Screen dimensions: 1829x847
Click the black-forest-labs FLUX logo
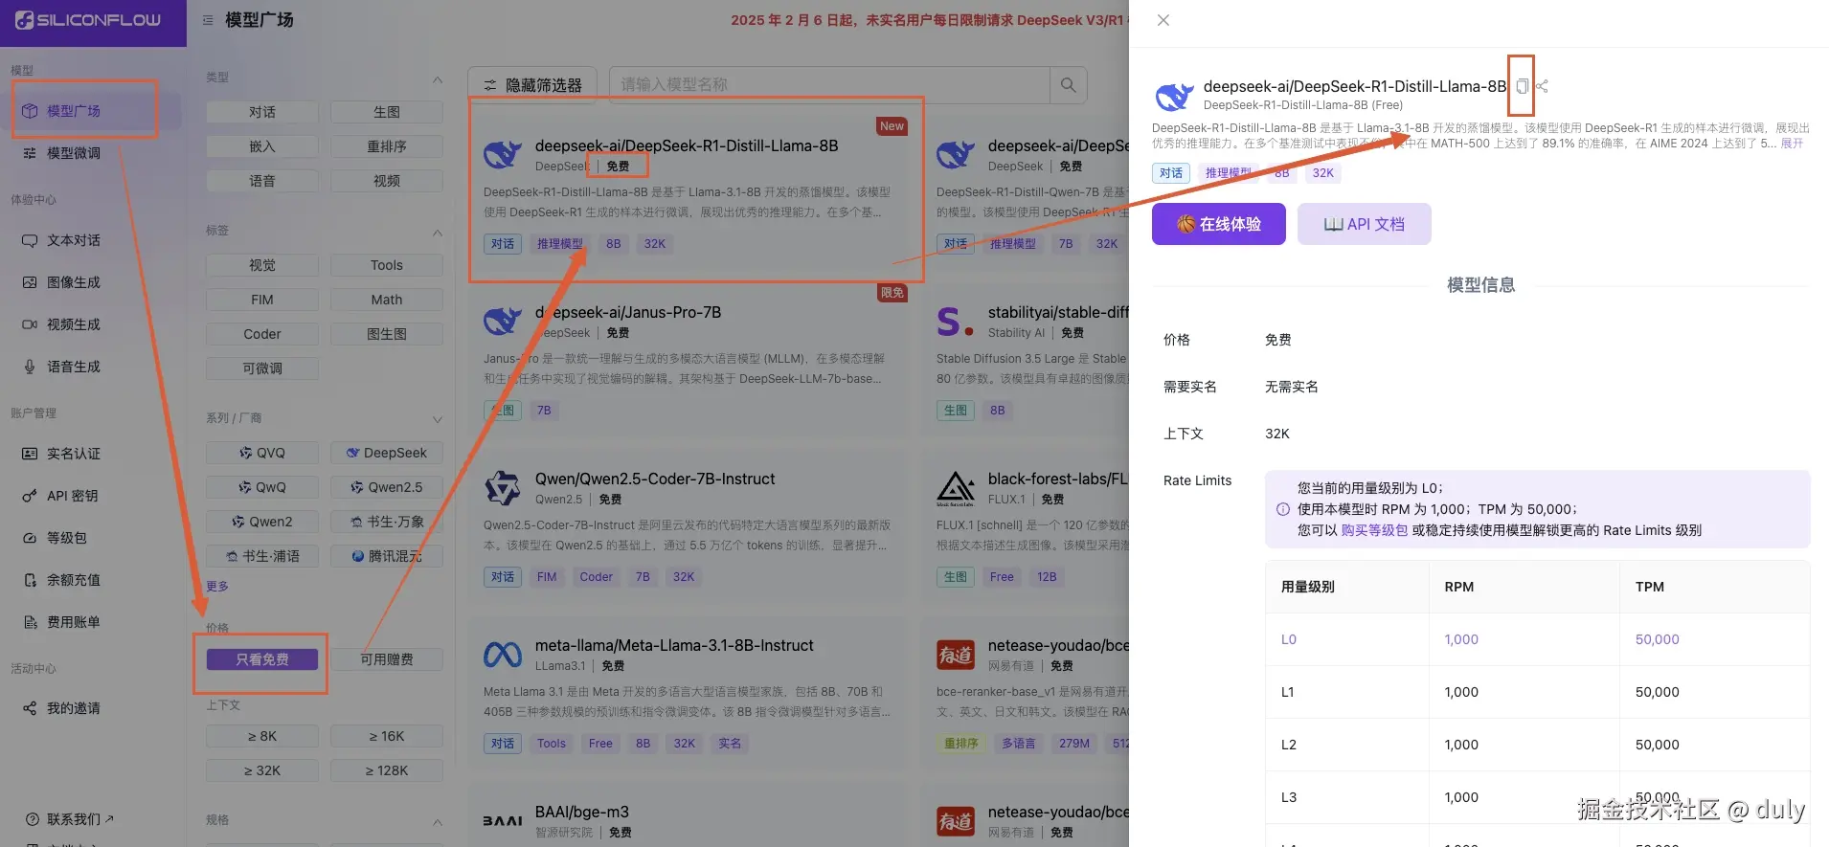[956, 488]
